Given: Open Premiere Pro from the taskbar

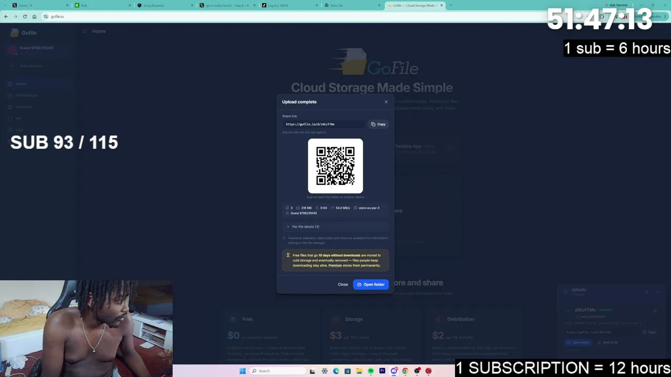Looking at the screenshot, I should [382, 371].
